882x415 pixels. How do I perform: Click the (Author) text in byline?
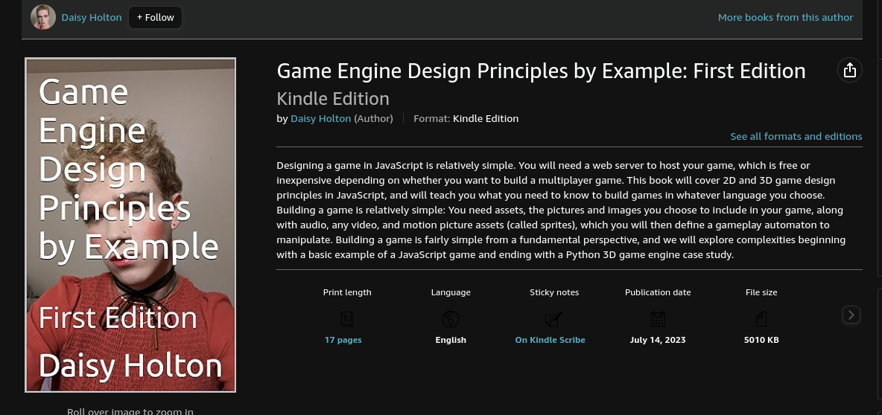point(373,118)
